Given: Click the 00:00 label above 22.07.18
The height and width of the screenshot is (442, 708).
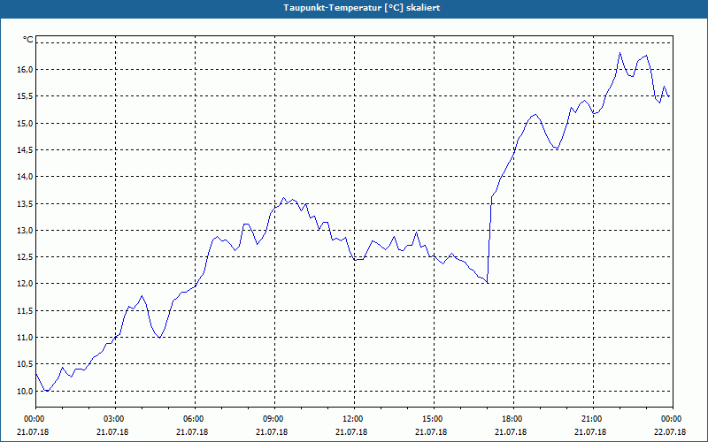Looking at the screenshot, I should click(673, 418).
